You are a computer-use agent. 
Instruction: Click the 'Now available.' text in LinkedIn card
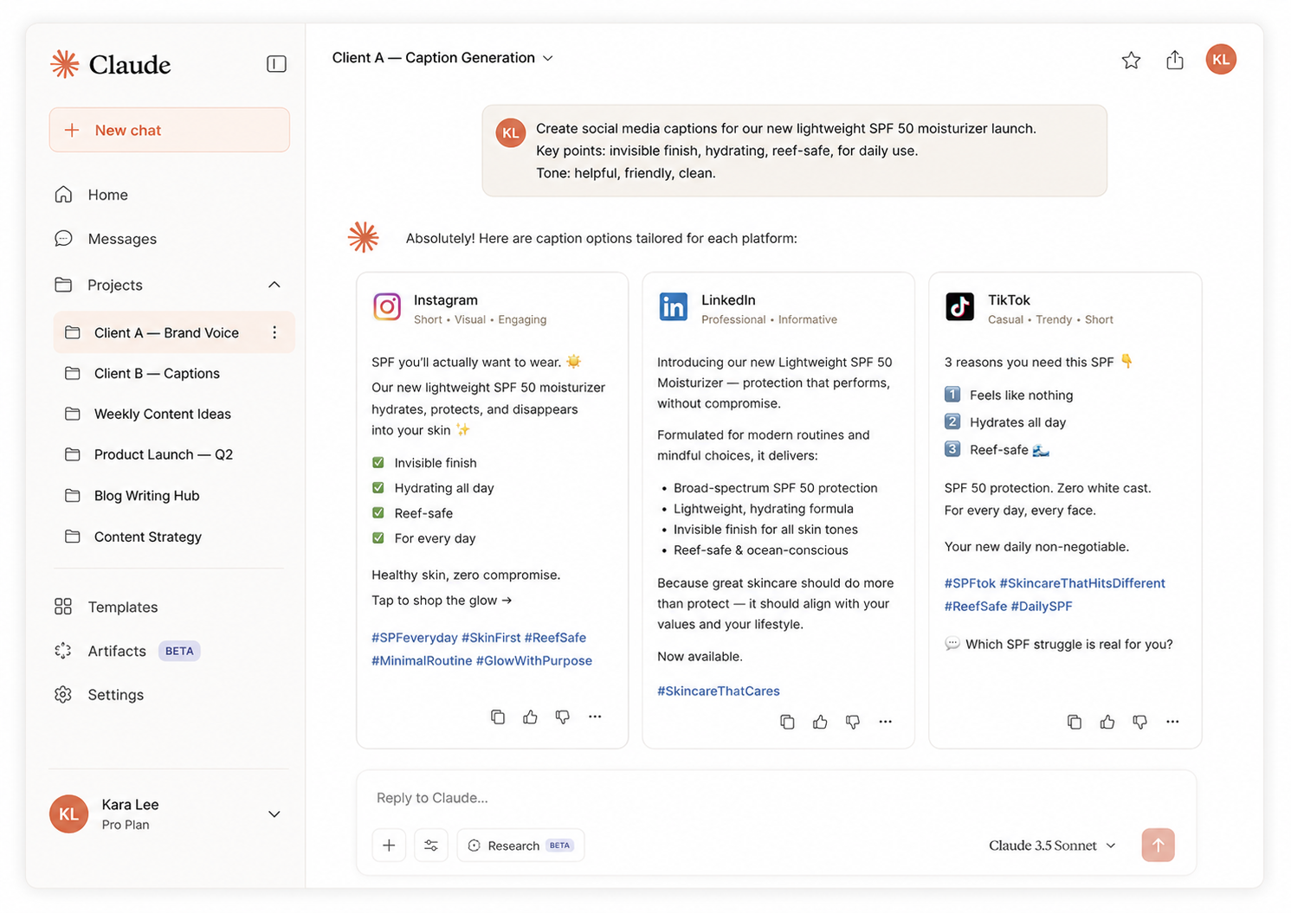700,657
